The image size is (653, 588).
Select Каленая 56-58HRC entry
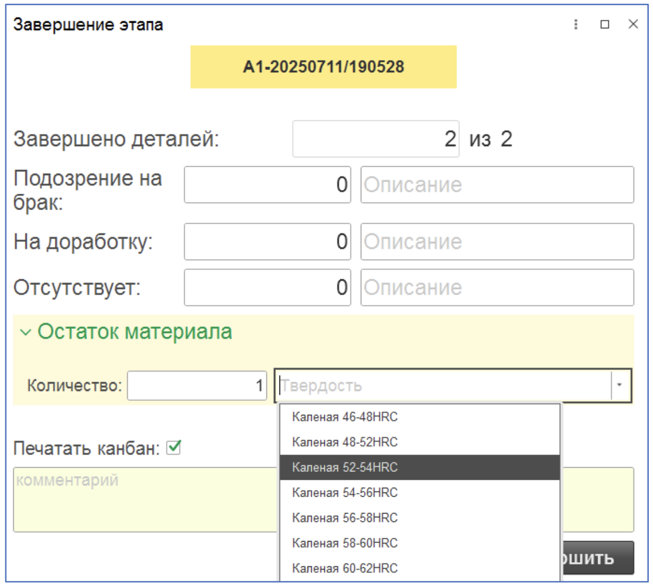(x=345, y=518)
